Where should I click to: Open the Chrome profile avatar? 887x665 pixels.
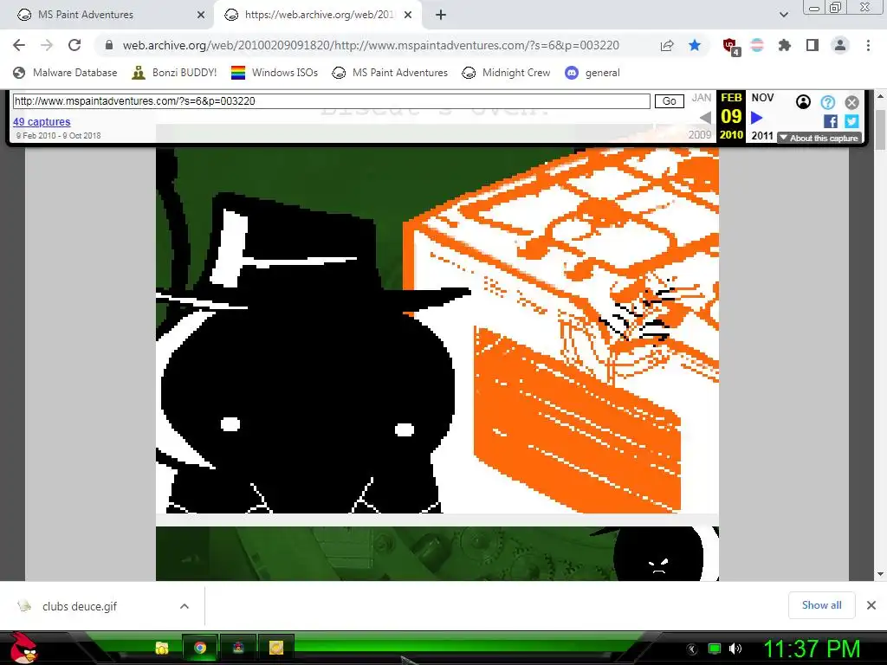(840, 45)
